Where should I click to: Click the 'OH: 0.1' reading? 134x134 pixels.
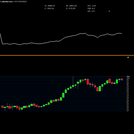tap(91, 9)
